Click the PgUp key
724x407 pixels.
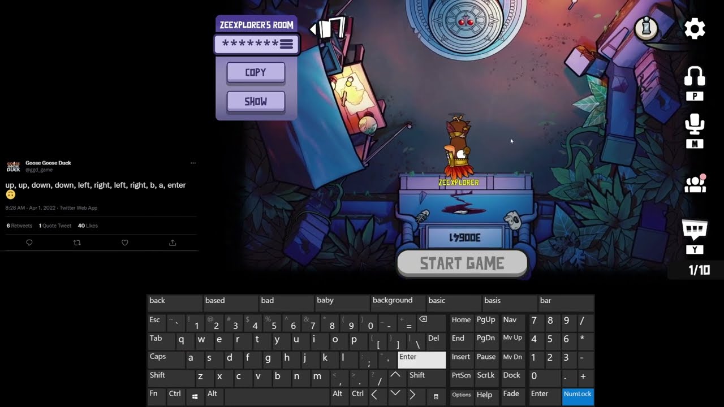(x=487, y=322)
